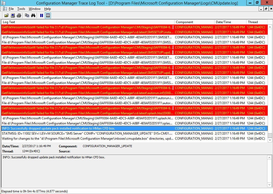Restore the inner log document window

pos(266,9)
